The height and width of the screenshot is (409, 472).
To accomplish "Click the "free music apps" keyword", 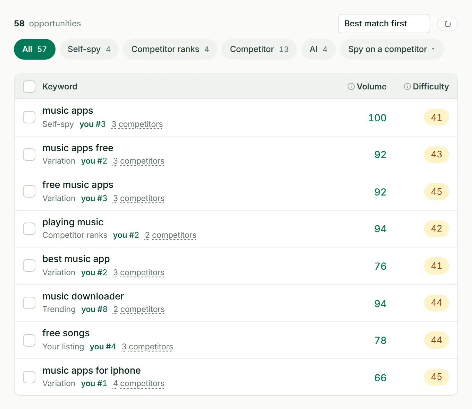I will pyautogui.click(x=78, y=185).
